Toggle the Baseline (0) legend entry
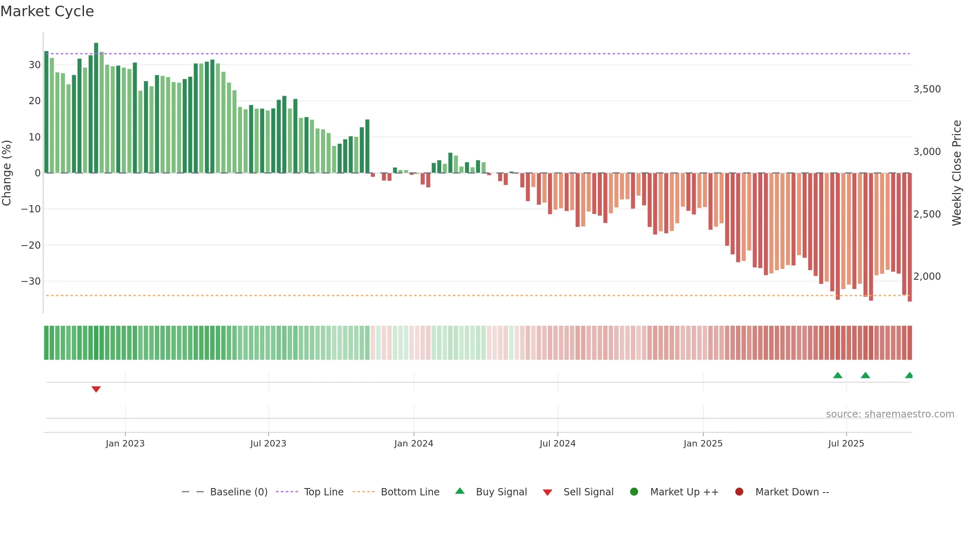This screenshot has width=968, height=545. (x=225, y=492)
